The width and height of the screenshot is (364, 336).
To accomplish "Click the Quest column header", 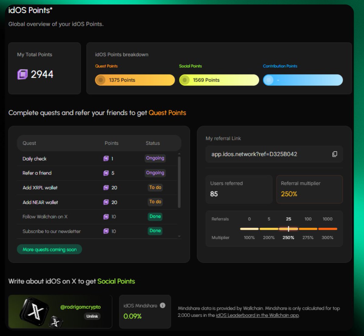I will click(x=29, y=143).
